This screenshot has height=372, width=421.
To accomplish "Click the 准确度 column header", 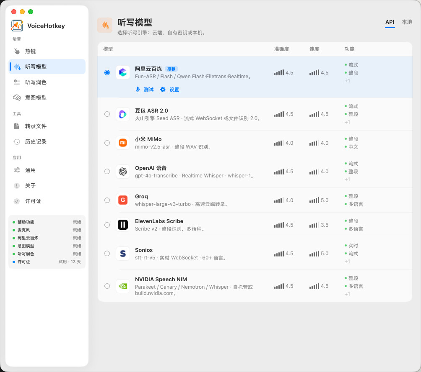I will coord(281,49).
